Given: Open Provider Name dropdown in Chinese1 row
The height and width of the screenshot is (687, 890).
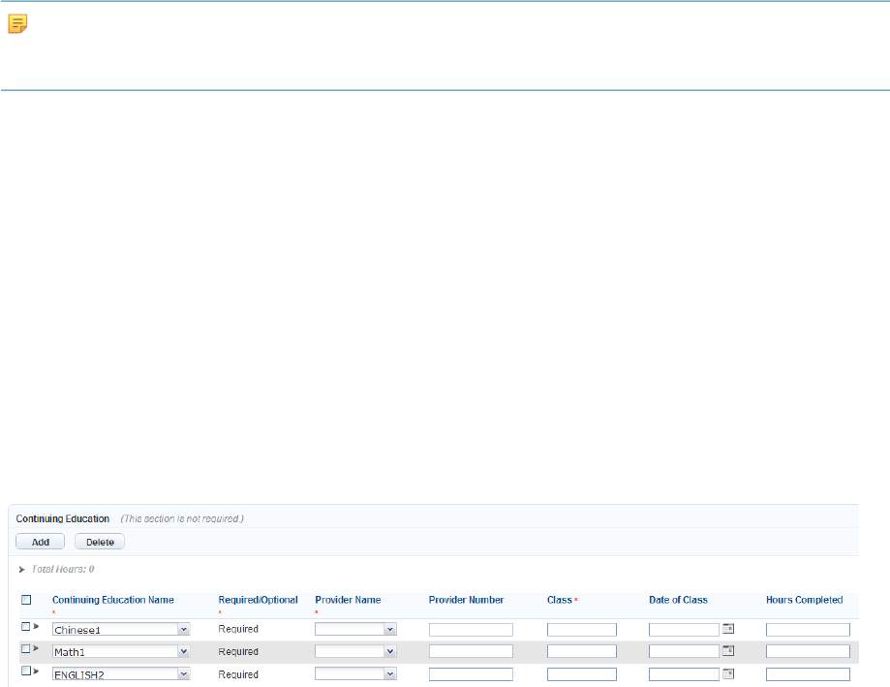Looking at the screenshot, I should (355, 629).
